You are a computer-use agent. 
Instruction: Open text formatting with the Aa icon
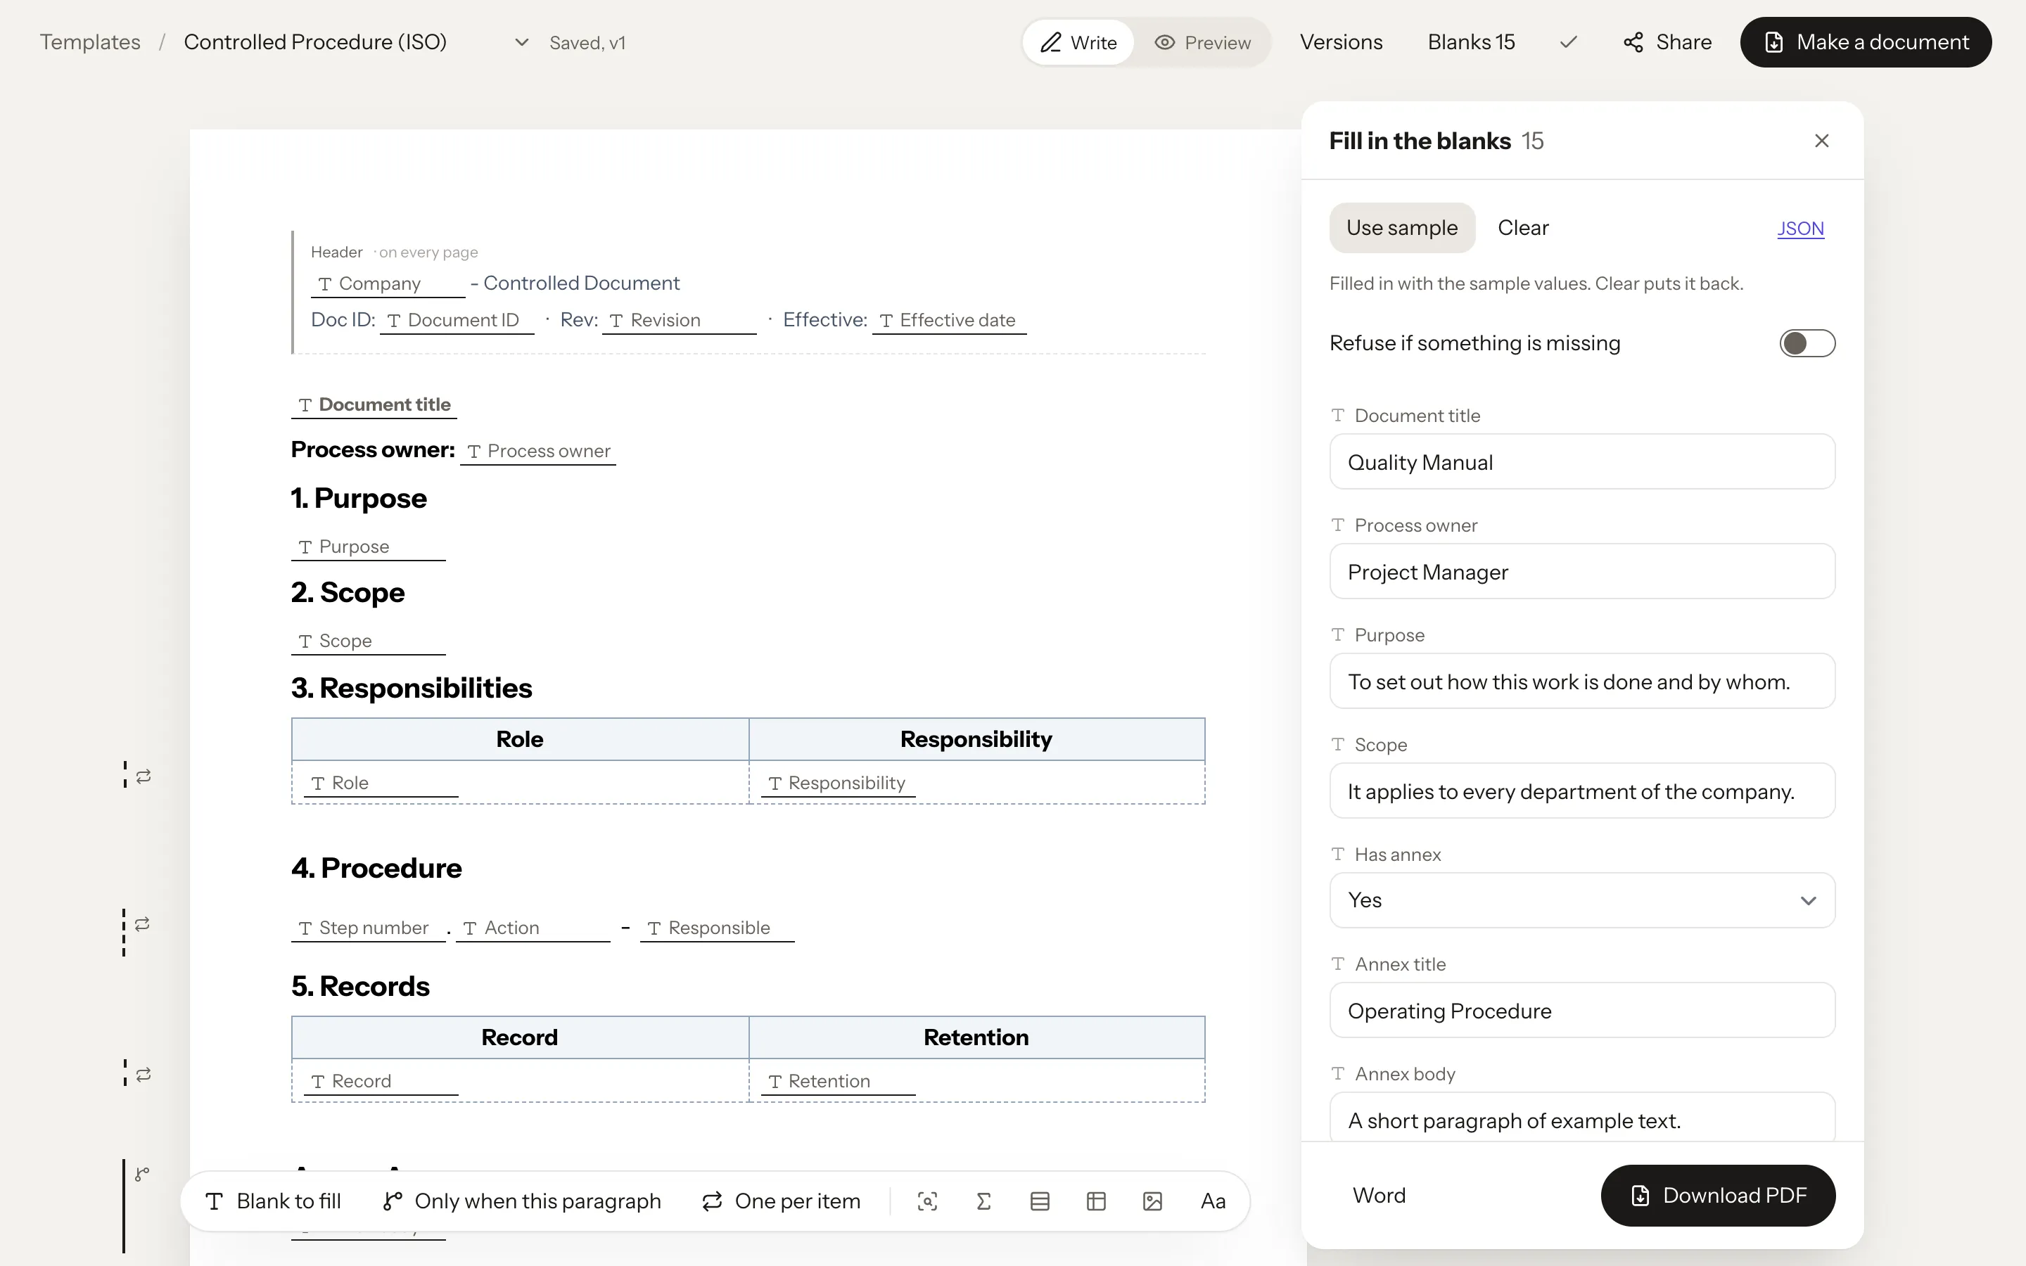click(x=1212, y=1201)
